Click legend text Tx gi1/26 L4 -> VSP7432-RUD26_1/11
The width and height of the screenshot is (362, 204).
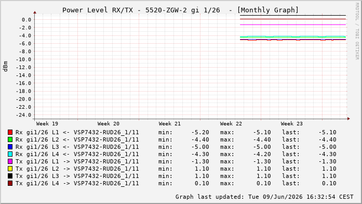[77, 183]
